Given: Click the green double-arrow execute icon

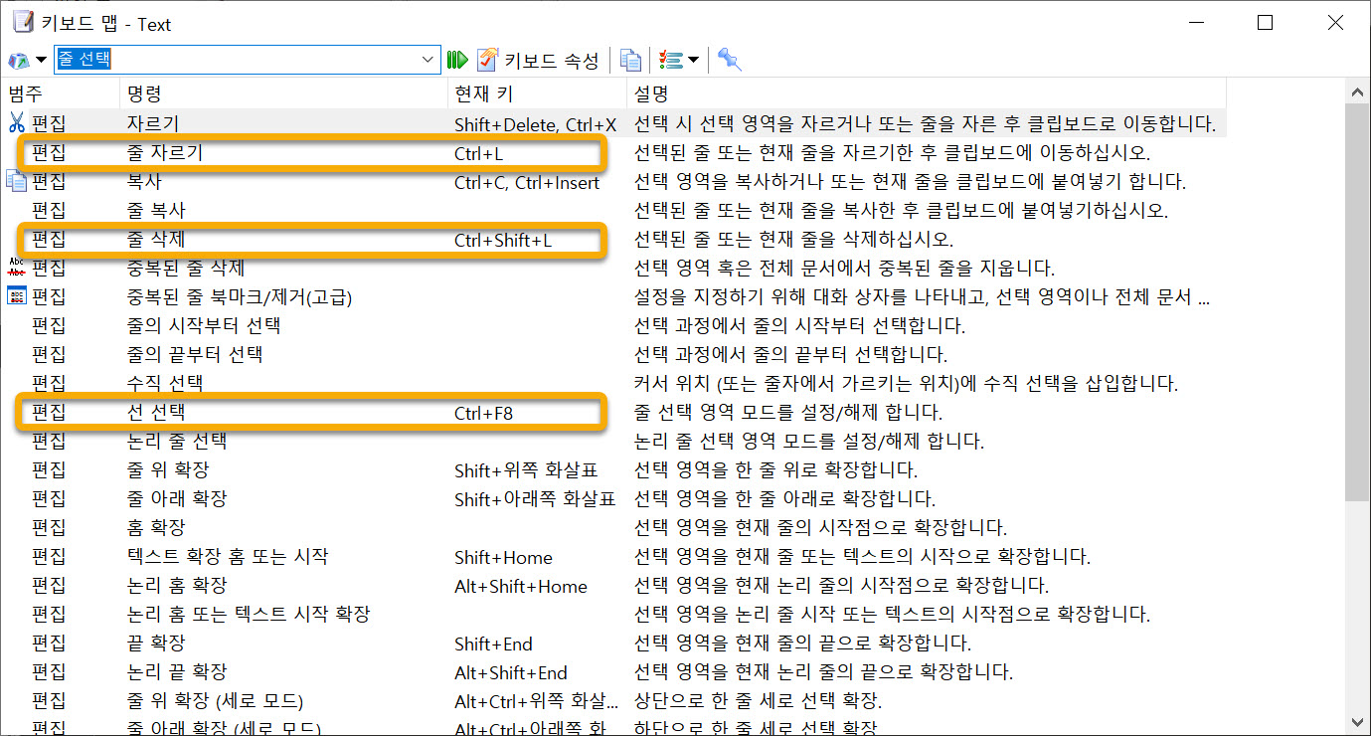Looking at the screenshot, I should coord(456,59).
